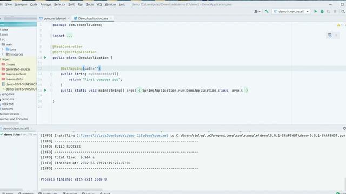Collapse the myComposeApp method fold marker
346x194 pixels.
pos(51,74)
